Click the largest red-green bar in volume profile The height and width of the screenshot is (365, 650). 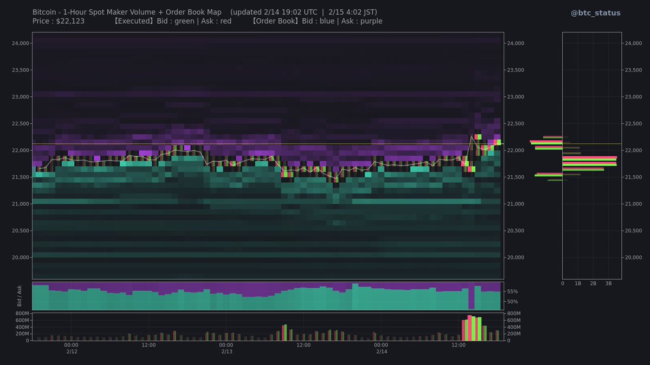(589, 157)
